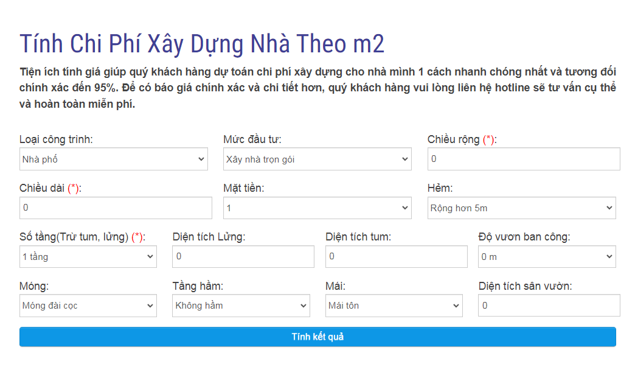Click the Diện tích sân vườn field

coord(549,306)
